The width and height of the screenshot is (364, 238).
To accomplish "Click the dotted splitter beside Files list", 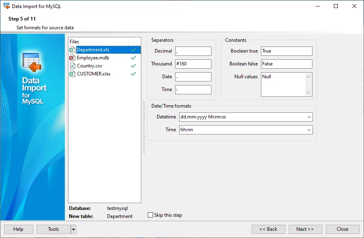I will [x=144, y=127].
